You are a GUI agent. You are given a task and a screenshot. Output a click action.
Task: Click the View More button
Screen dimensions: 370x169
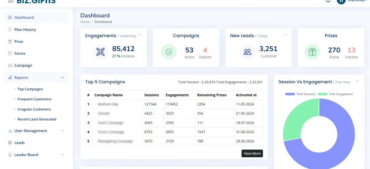coord(252,154)
